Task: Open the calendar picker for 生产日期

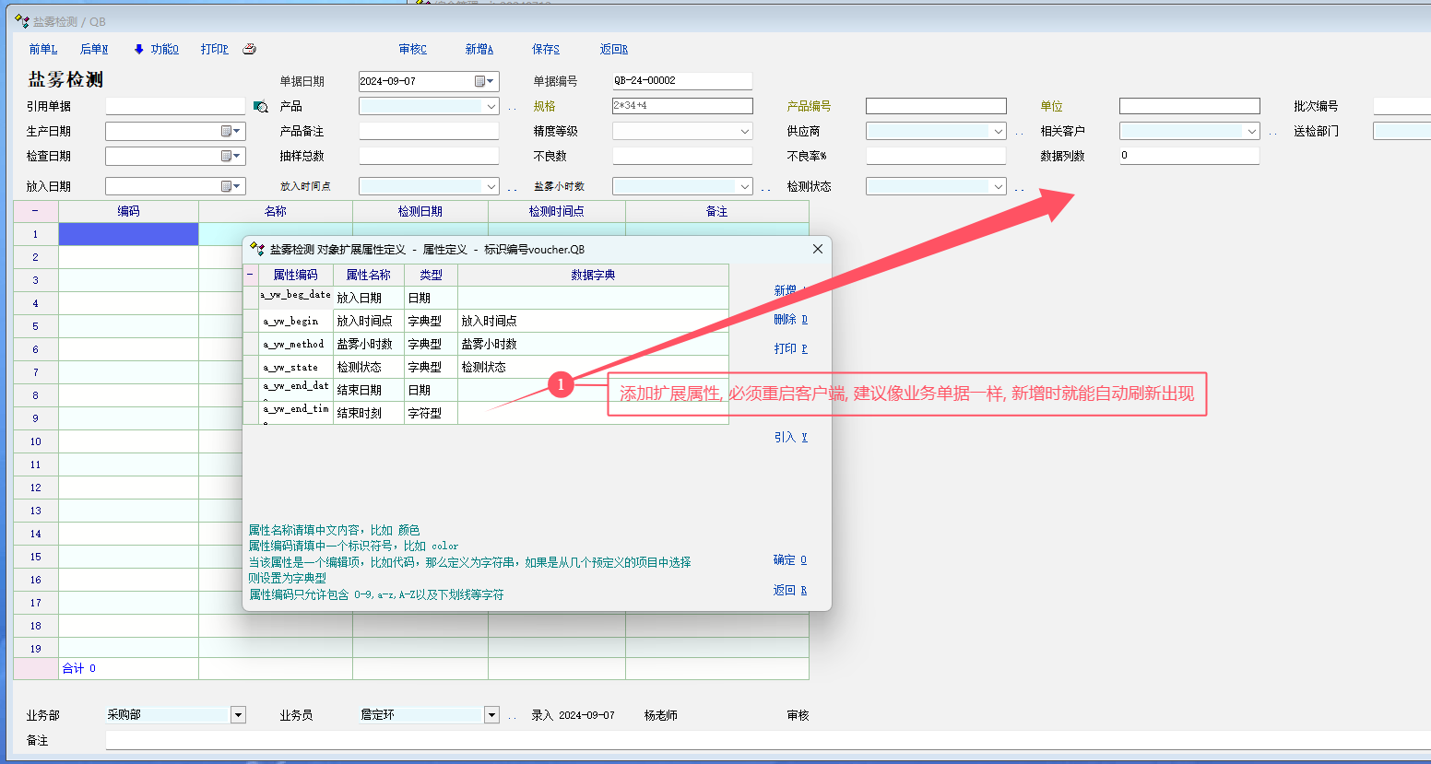Action: (231, 132)
